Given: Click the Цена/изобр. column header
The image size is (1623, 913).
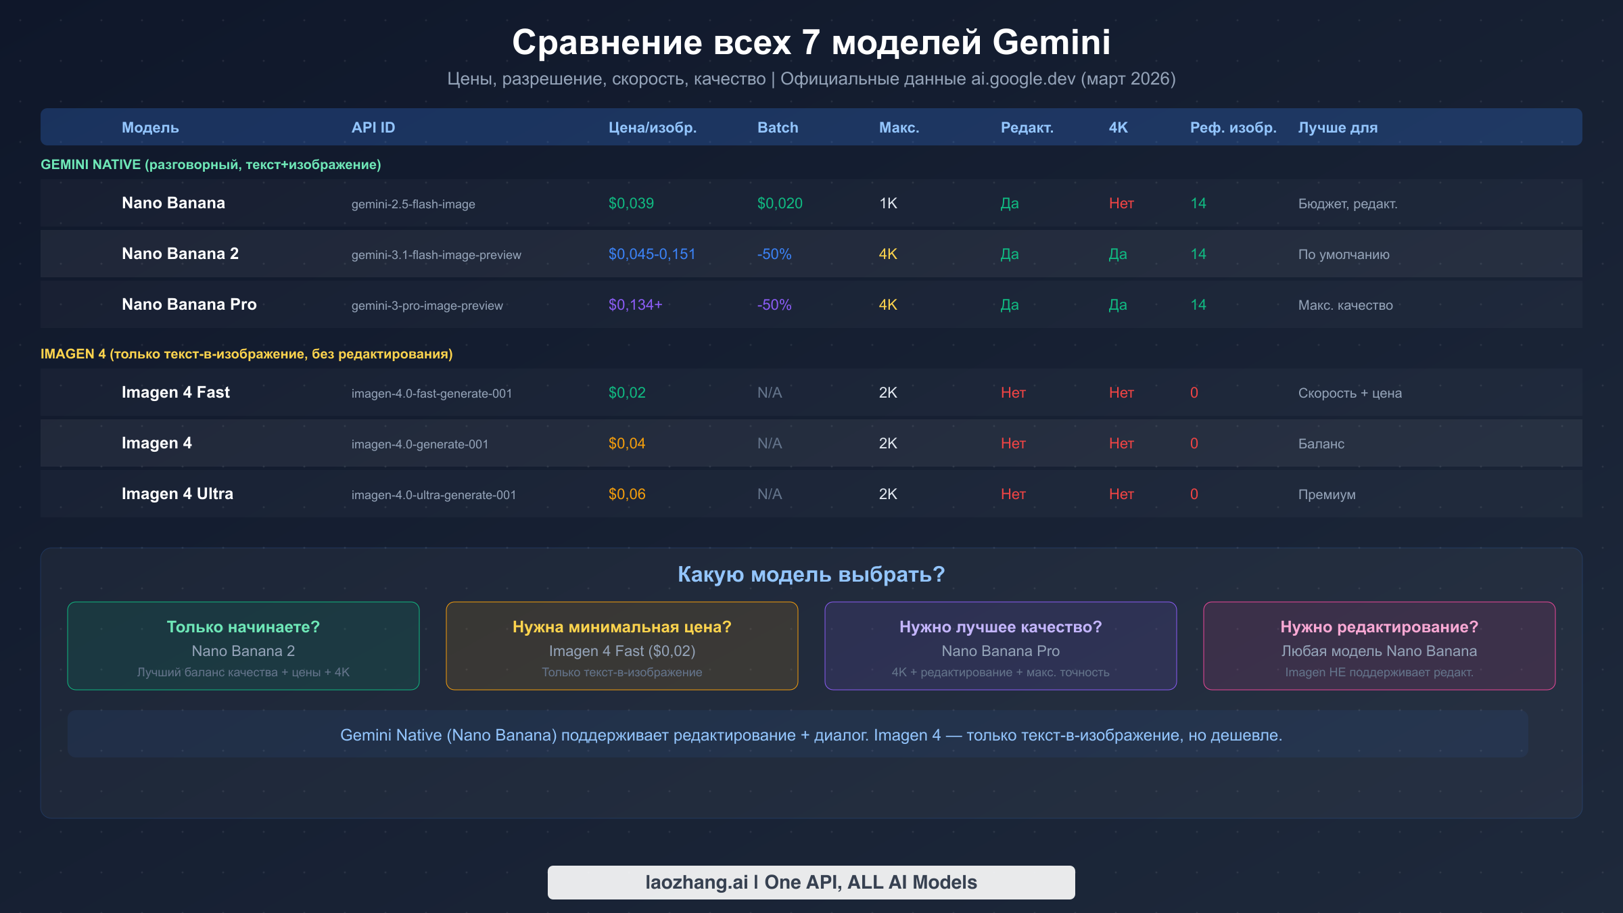Looking at the screenshot, I should tap(652, 126).
